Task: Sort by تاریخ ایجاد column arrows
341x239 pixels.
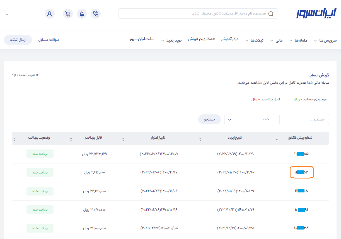Action: pyautogui.click(x=200, y=139)
